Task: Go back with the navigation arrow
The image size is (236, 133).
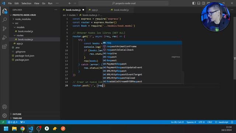Action: pos(70,3)
